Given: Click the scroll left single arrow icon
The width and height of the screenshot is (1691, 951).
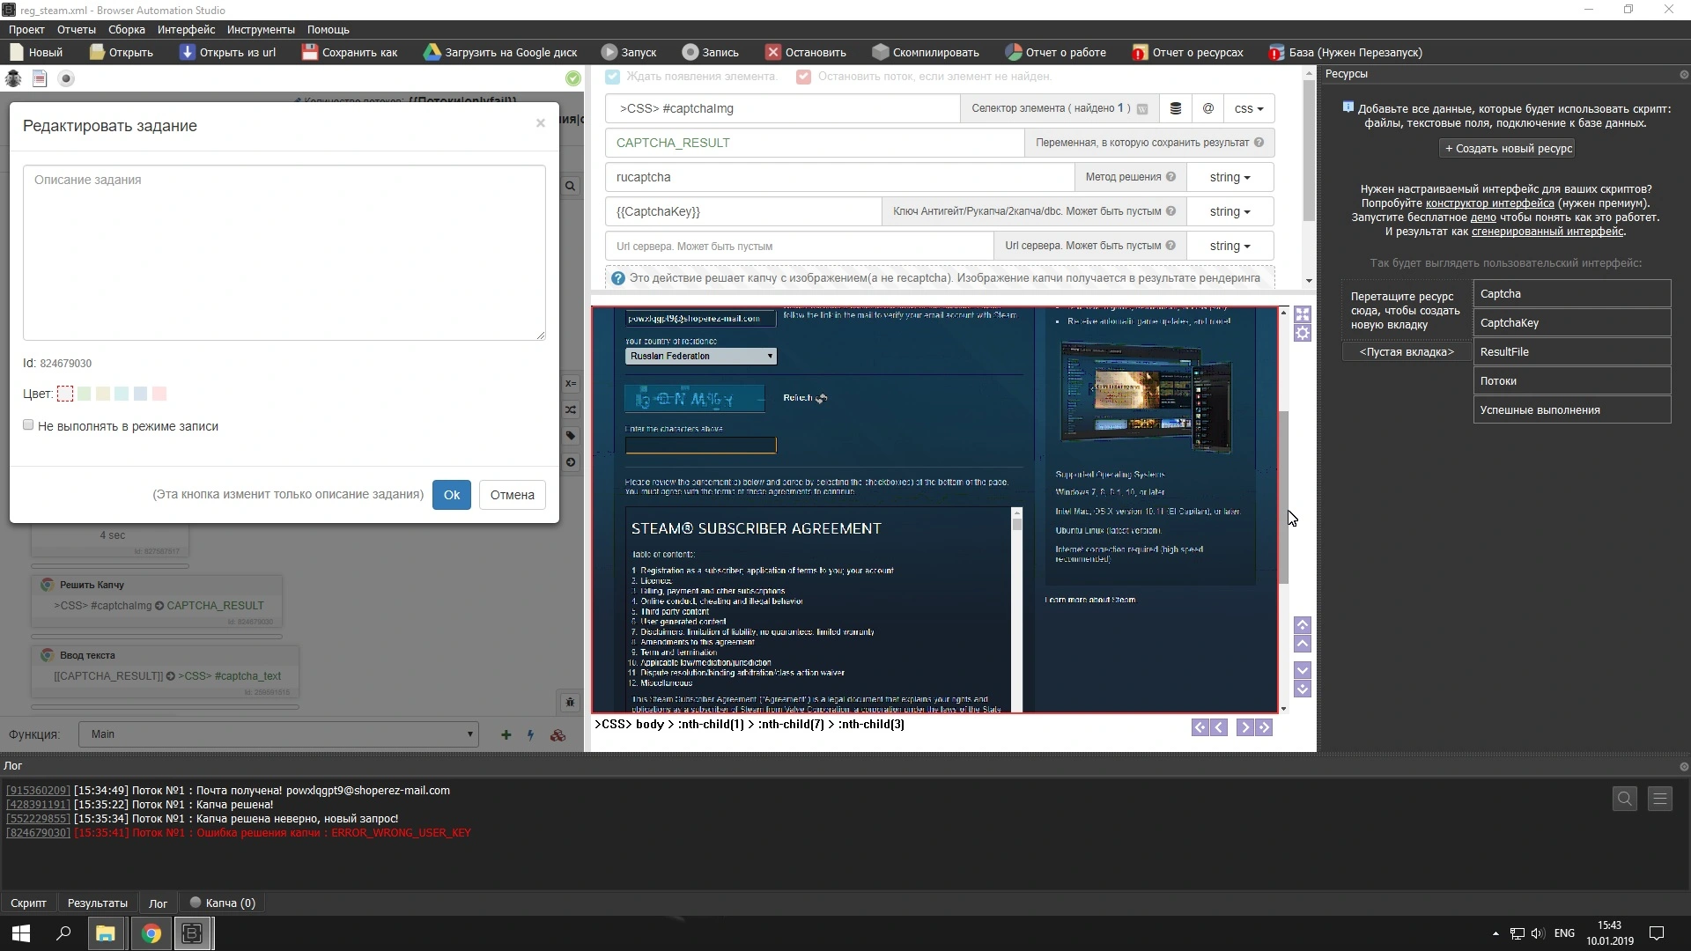Looking at the screenshot, I should pos(1219,727).
